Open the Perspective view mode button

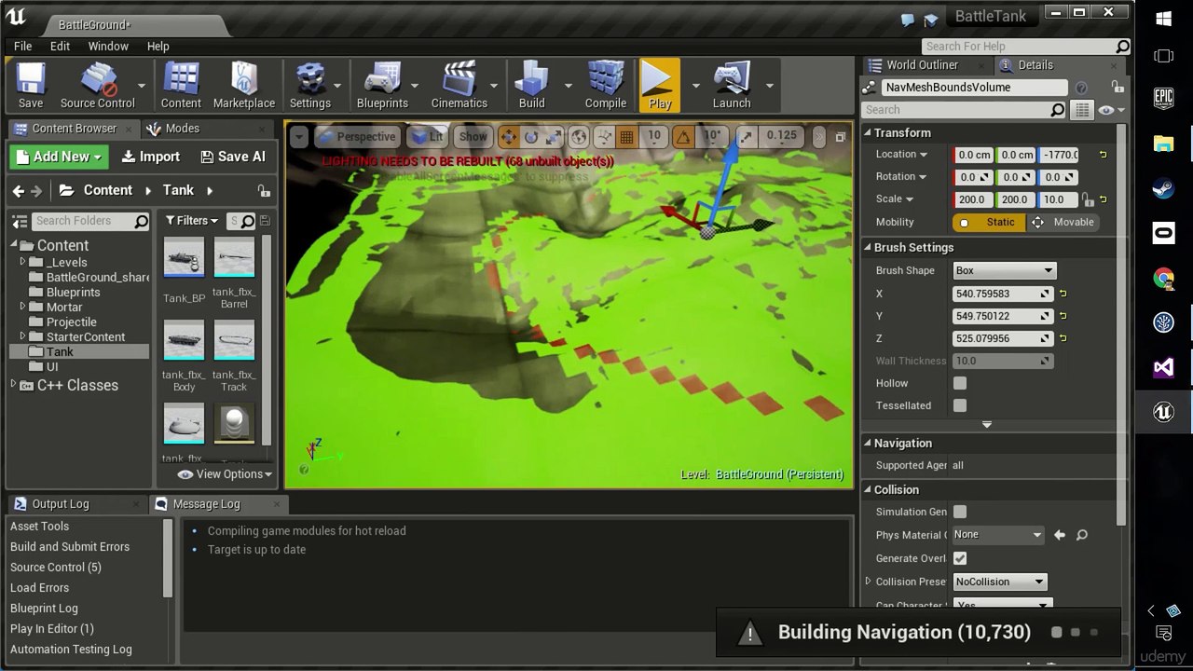[357, 137]
